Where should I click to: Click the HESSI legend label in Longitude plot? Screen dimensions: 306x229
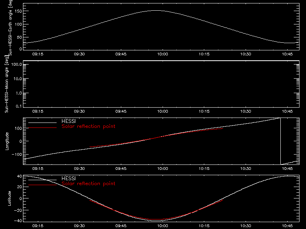(68, 121)
